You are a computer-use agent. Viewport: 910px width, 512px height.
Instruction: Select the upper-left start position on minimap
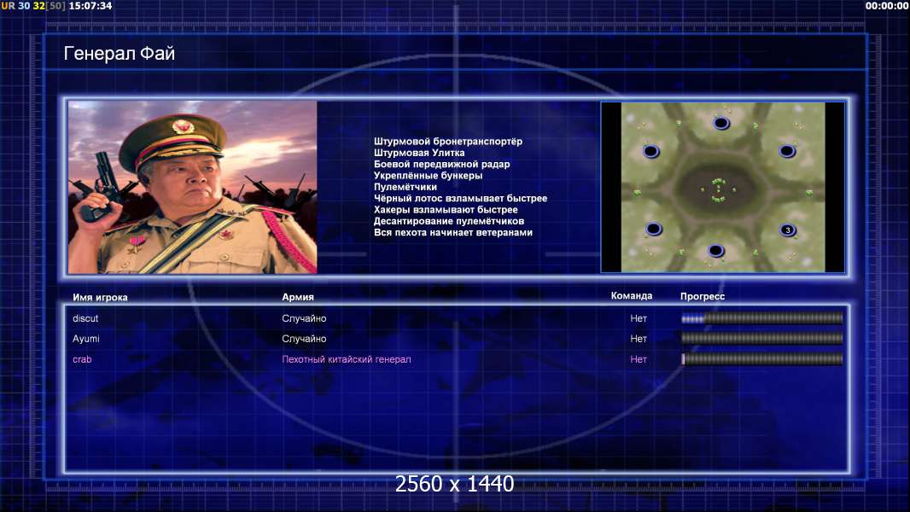pos(651,151)
